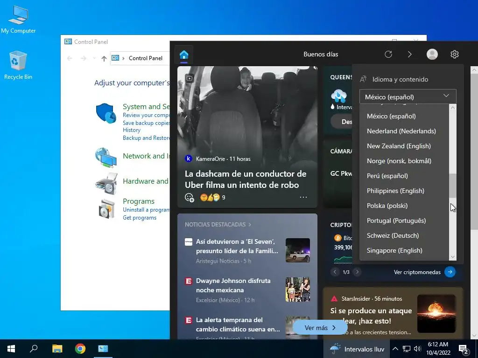This screenshot has height=358, width=478.
Task: Click the Control Panel address bar path
Action: 146,58
